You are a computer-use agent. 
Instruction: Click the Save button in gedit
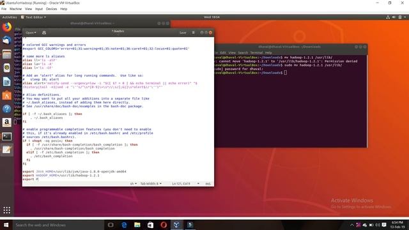click(x=183, y=33)
